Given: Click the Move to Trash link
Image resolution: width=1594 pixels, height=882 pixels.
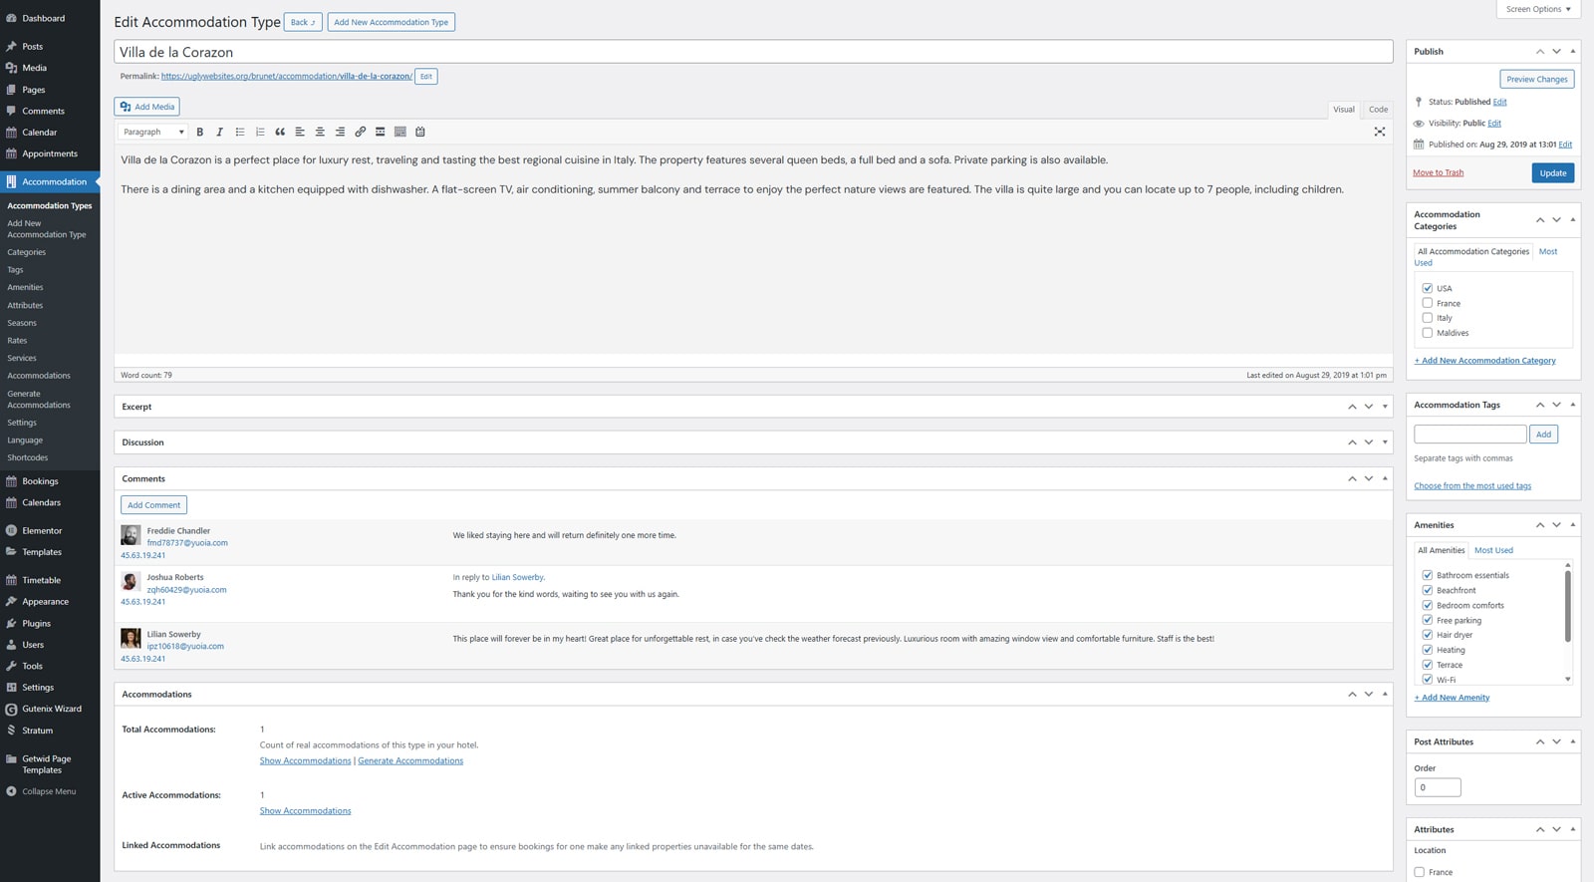Looking at the screenshot, I should tap(1438, 172).
